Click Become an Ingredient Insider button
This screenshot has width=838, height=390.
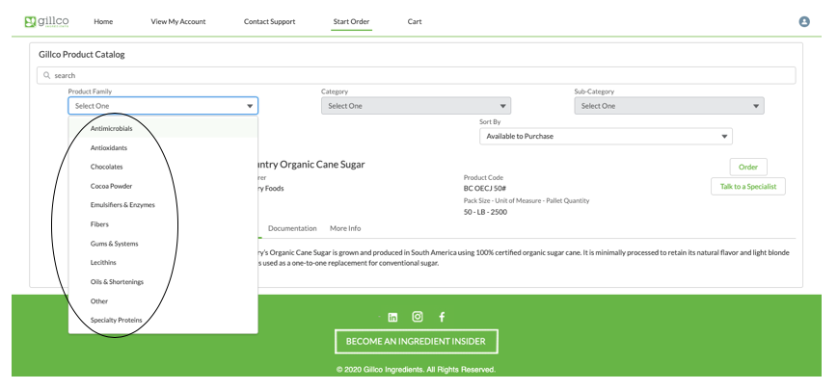[416, 342]
